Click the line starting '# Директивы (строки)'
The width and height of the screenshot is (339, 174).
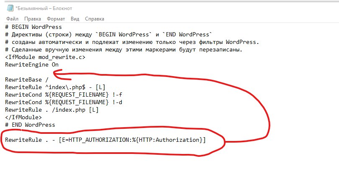(x=109, y=35)
